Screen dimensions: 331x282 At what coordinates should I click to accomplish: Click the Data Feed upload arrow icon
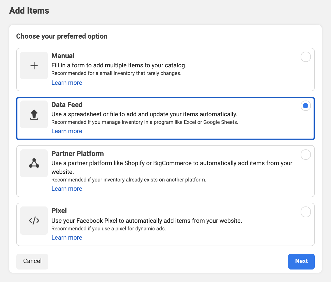34,115
